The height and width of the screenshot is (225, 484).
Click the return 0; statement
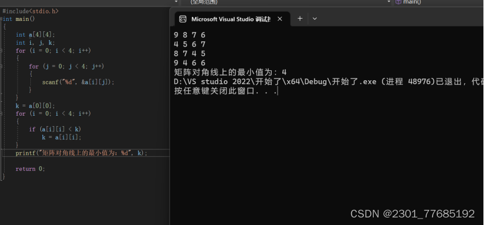[30, 169]
